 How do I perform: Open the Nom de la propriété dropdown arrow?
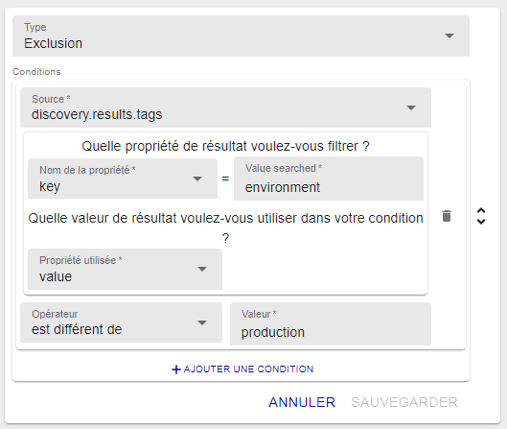pos(197,179)
